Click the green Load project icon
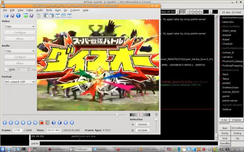Image resolution: width=244 pixels, height=152 pixels. click(x=25, y=16)
